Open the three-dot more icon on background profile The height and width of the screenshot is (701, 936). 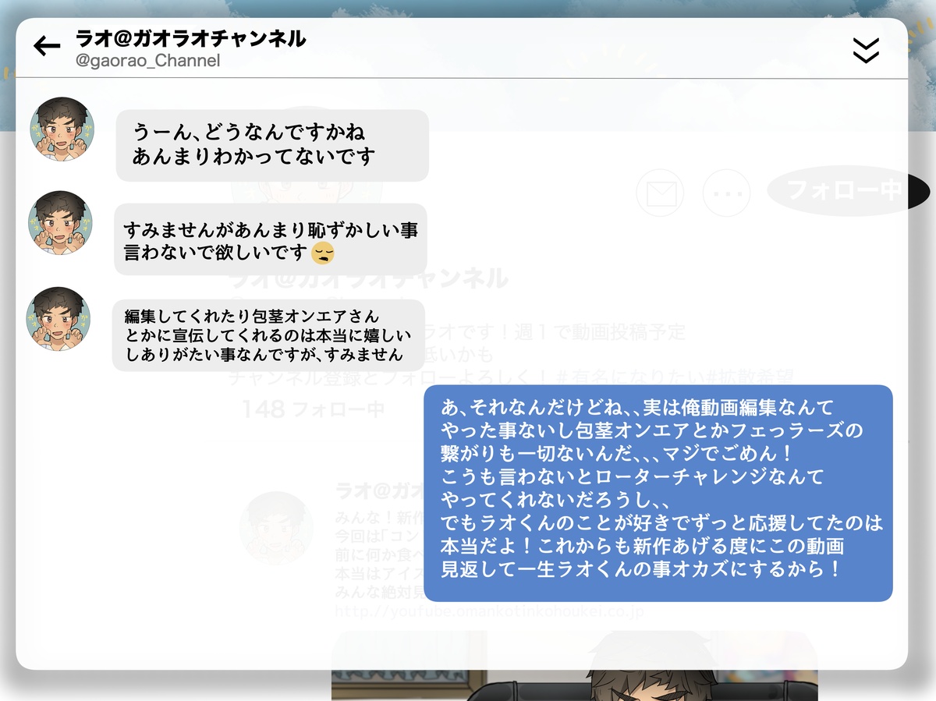[726, 193]
